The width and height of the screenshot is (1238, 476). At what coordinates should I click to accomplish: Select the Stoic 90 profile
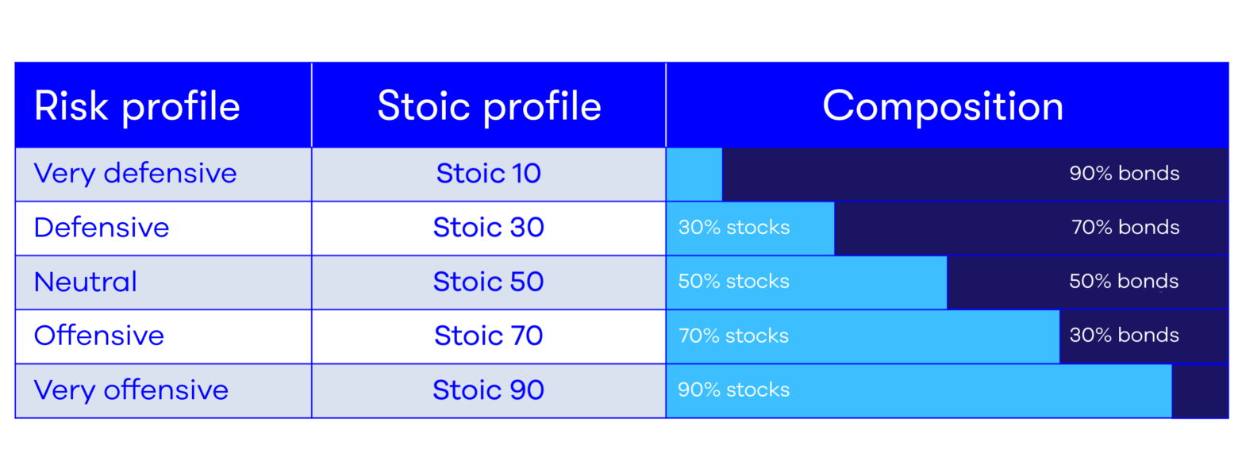pyautogui.click(x=489, y=390)
